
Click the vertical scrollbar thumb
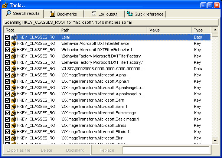tap(215, 35)
